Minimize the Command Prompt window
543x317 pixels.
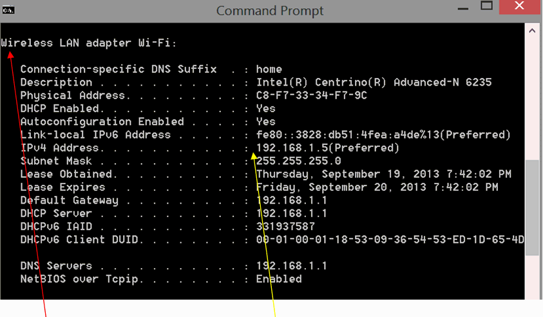click(x=462, y=8)
